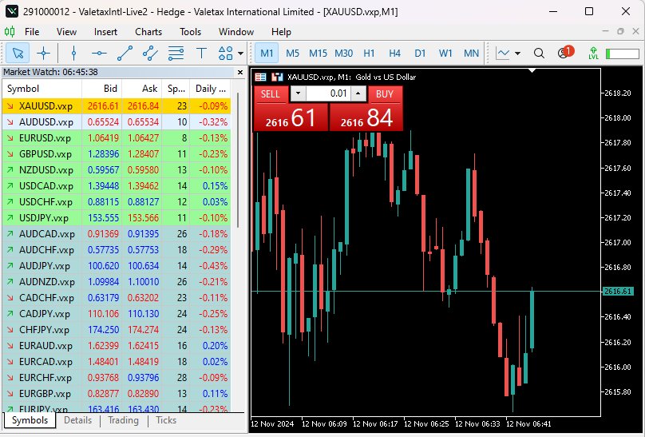The image size is (645, 437).
Task: Click the MetaTrader app icon in title bar
Action: (11, 11)
